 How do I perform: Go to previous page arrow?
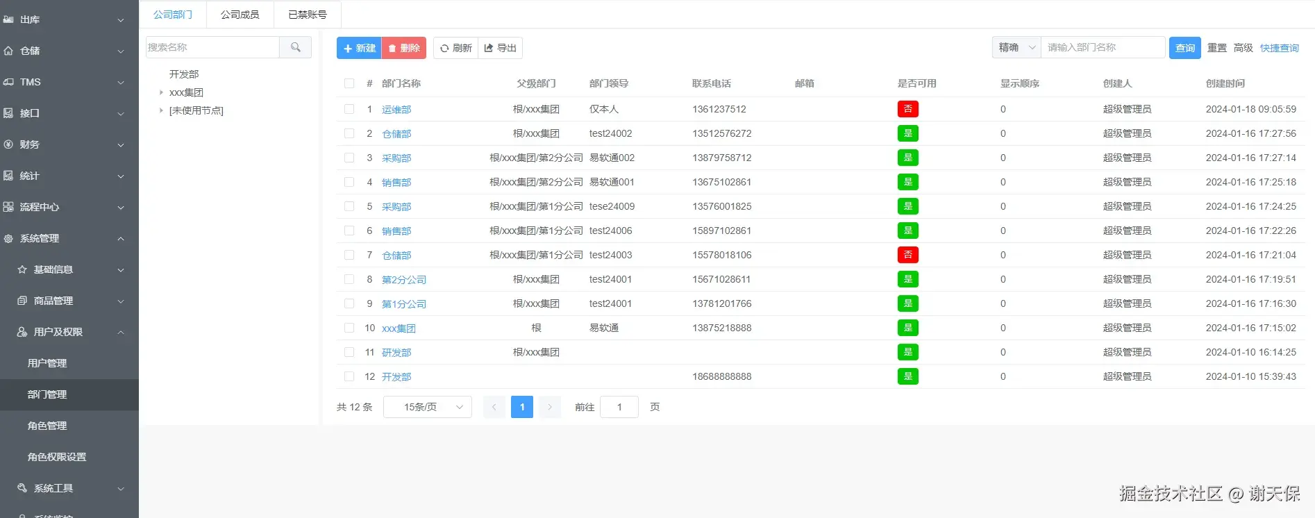point(494,407)
